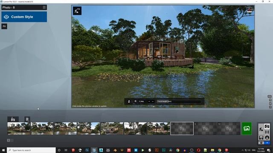Viewport: 273px width, 153px height.
Task: Select photo thumbnail 6
Action: pyautogui.click(x=135, y=128)
